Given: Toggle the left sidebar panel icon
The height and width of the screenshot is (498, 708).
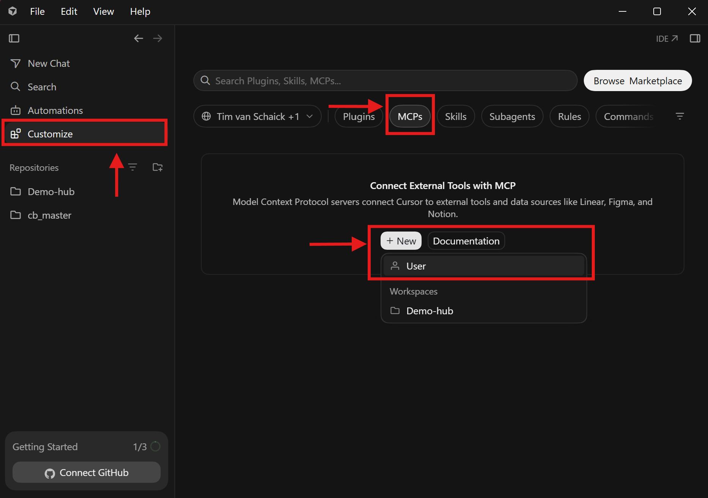Looking at the screenshot, I should [x=14, y=38].
